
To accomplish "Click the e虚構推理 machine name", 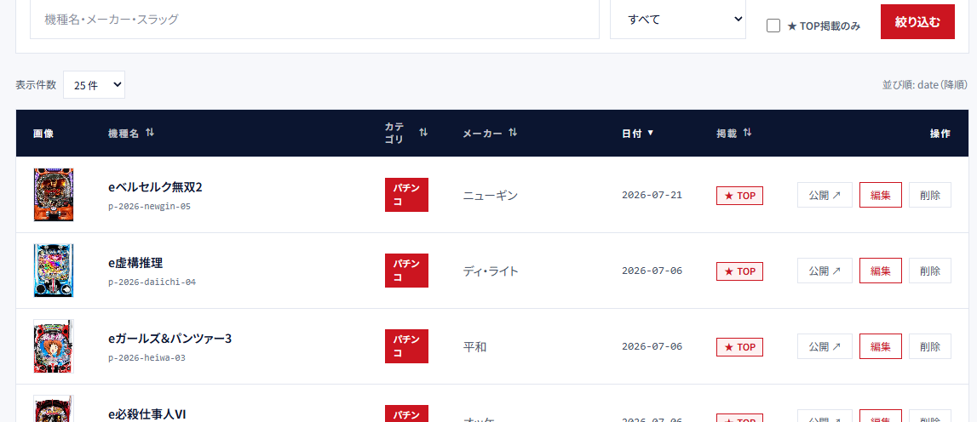I will pos(135,263).
